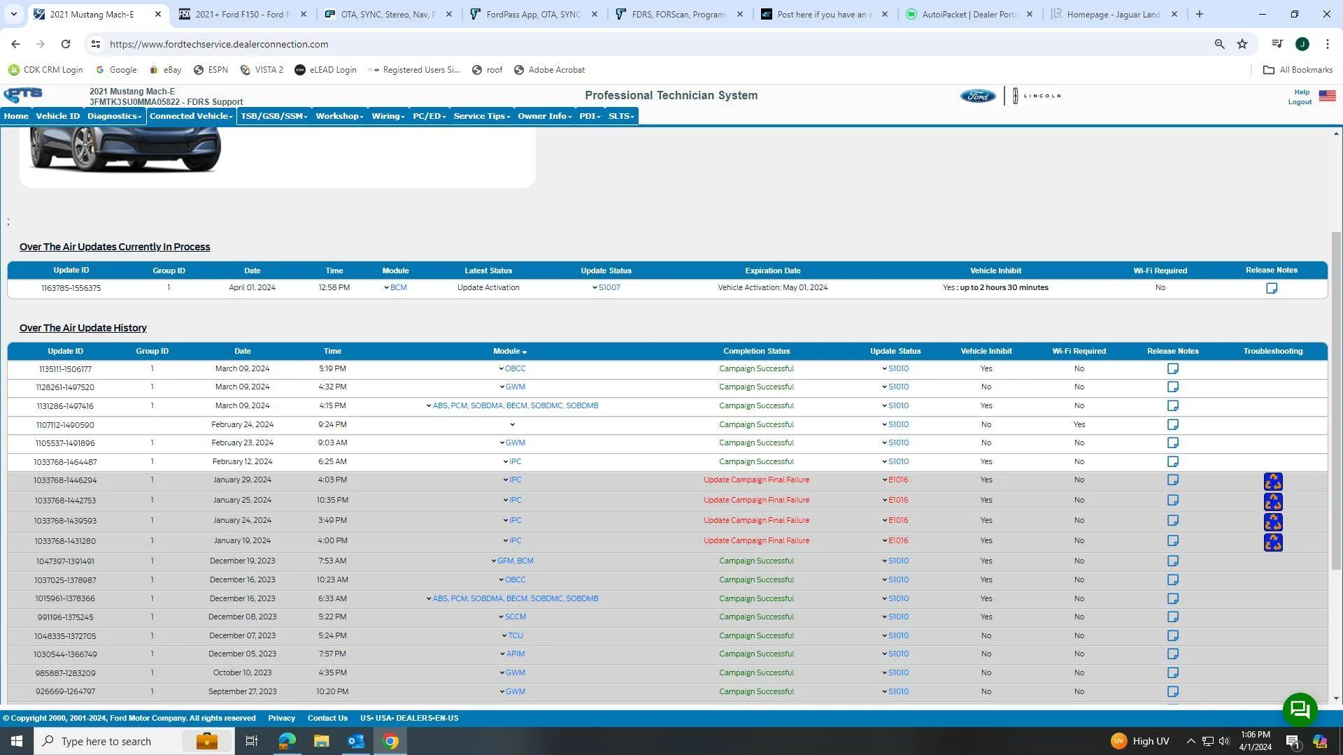Open All Bookmarks folder
This screenshot has width=1343, height=755.
1298,70
